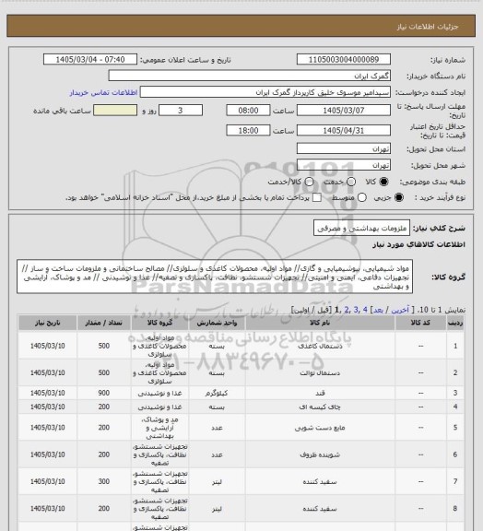This screenshot has height=531, width=483.
Task: Click the quantity 300 in row 7
Action: click(x=103, y=481)
